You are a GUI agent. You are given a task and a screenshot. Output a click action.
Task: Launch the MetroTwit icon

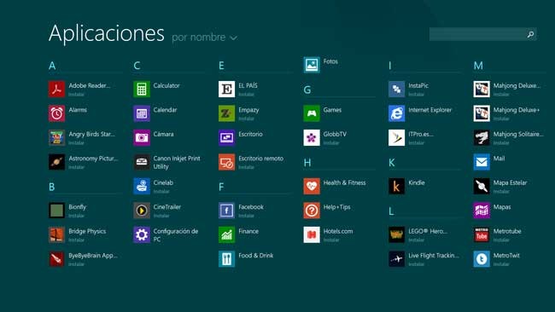(x=482, y=259)
